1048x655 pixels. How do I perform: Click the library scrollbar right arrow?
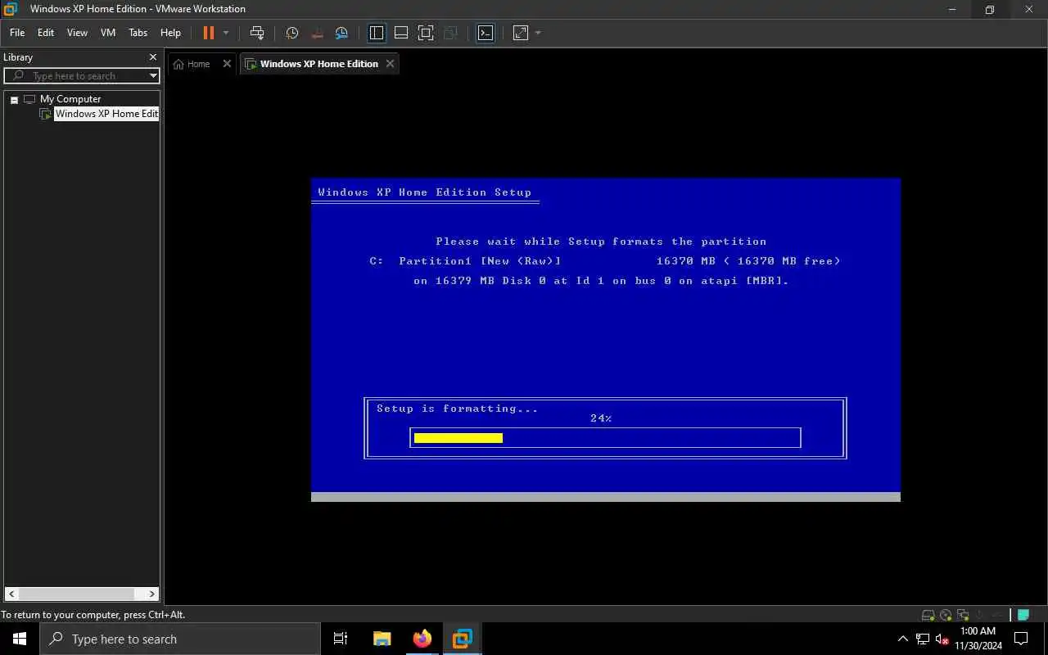152,594
